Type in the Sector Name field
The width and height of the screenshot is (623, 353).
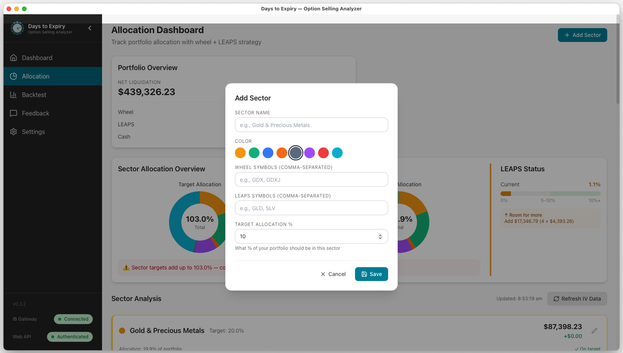[x=311, y=125]
